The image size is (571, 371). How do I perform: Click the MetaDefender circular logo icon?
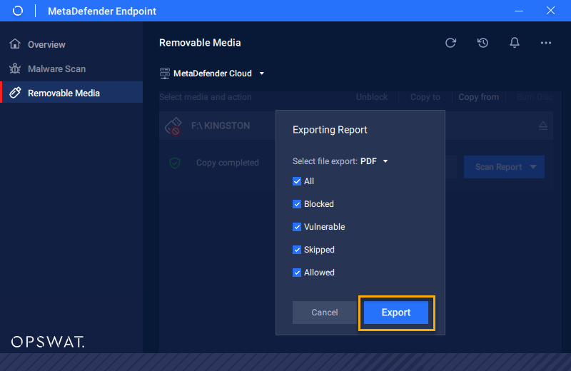[17, 11]
